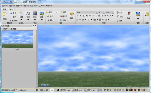151x93 pixels.
Task: Toggle underlined A text format
Action: click(84, 15)
